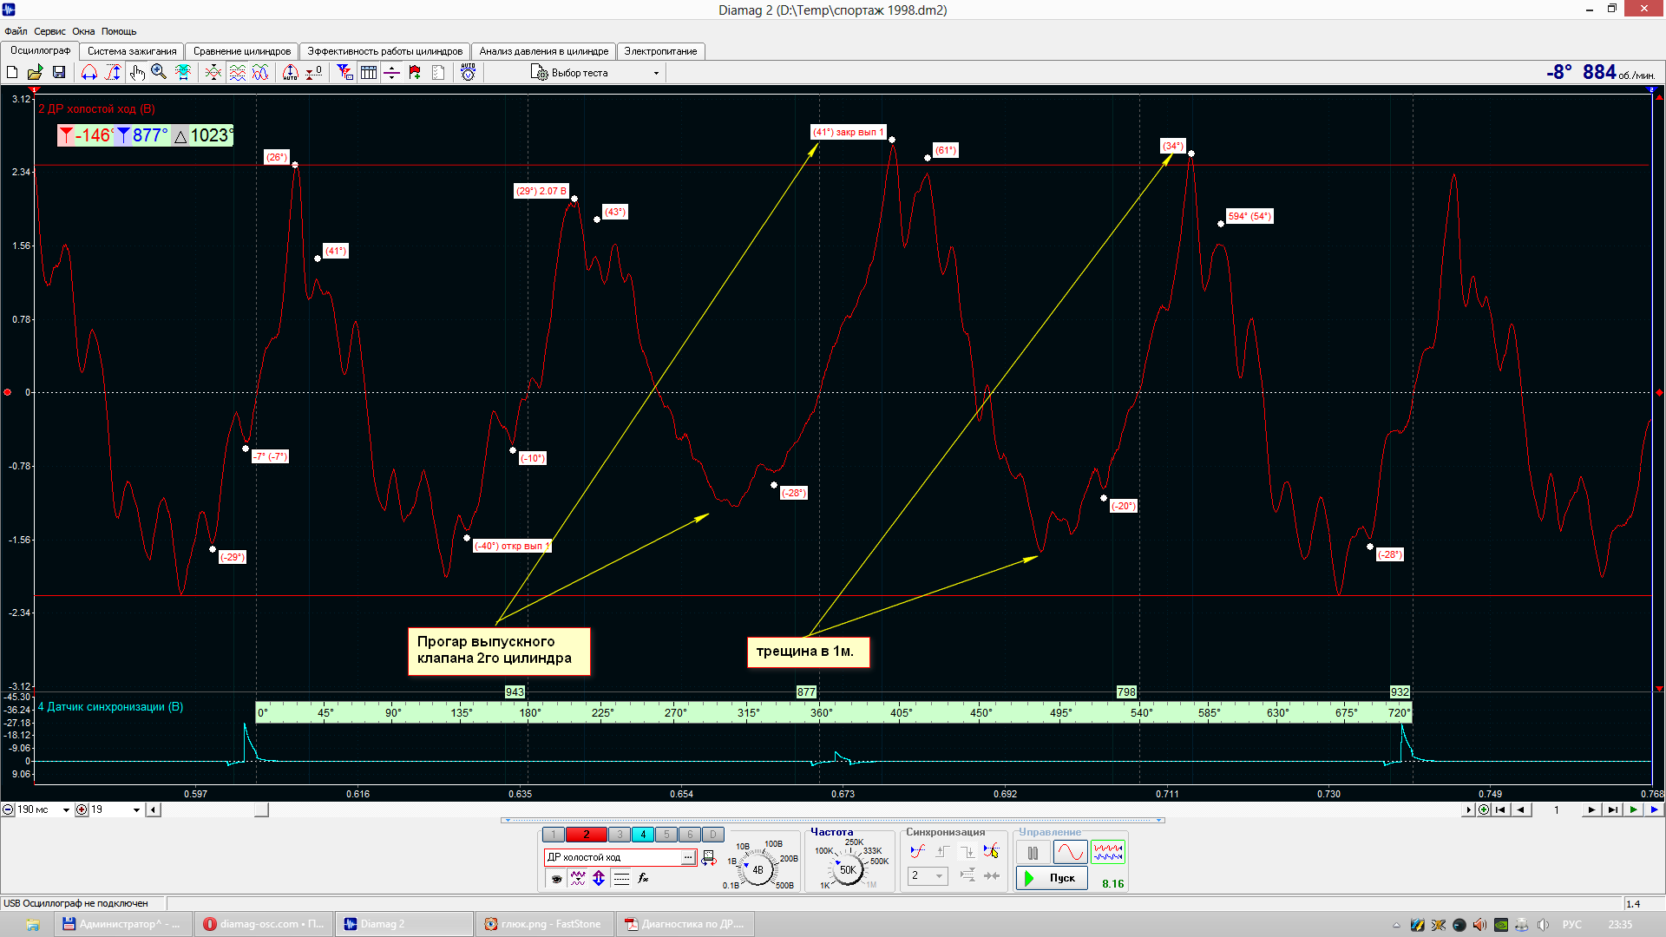1666x937 pixels.
Task: Switch to Электропитание tab
Action: click(660, 51)
